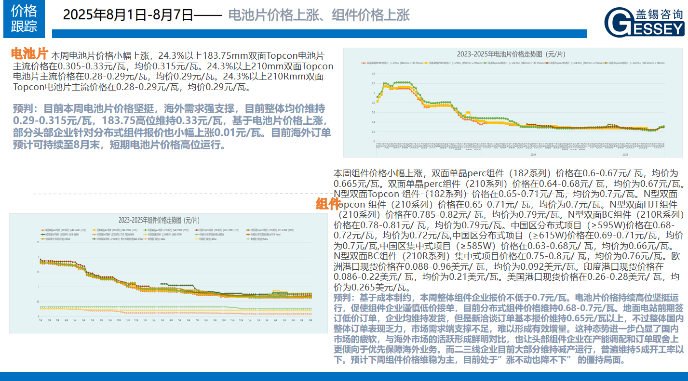688x381 pixels.
Task: Click the orange 电池片 section heading
Action: (29, 53)
